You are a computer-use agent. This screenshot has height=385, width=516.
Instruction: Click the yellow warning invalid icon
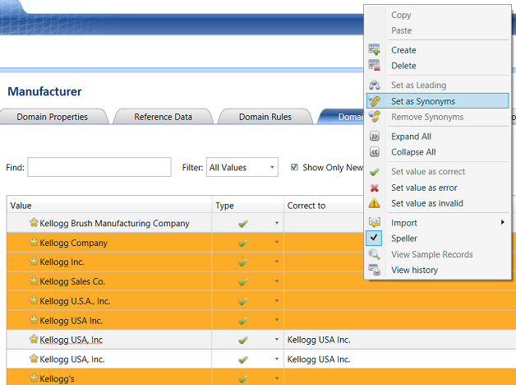tap(375, 203)
